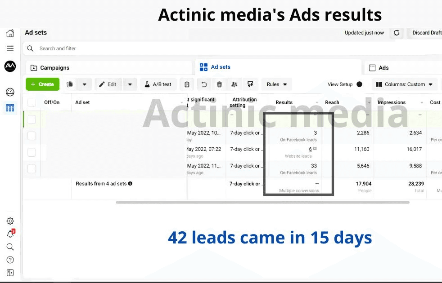Click the A/B test button
The image size is (442, 283).
point(158,84)
